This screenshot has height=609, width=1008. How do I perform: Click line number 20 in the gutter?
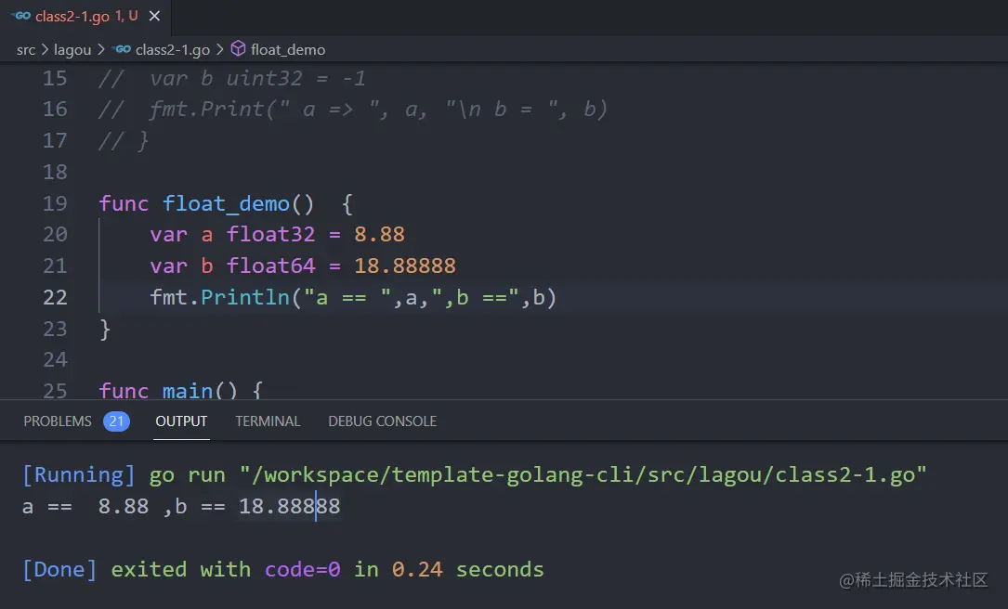pos(55,235)
